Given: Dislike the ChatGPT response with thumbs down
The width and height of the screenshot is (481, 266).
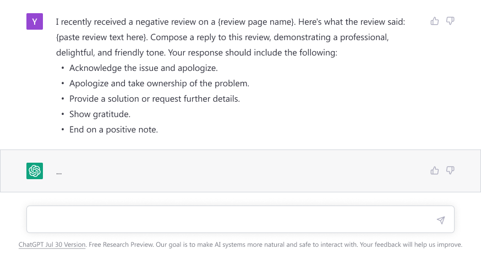Looking at the screenshot, I should pyautogui.click(x=450, y=170).
